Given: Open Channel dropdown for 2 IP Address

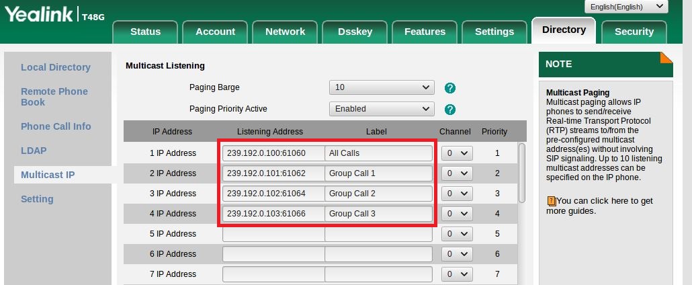Looking at the screenshot, I should click(458, 173).
